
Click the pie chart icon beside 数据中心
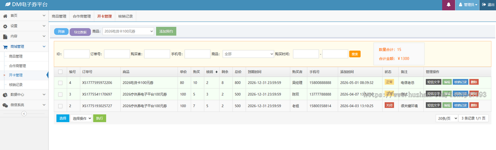pos(5,95)
